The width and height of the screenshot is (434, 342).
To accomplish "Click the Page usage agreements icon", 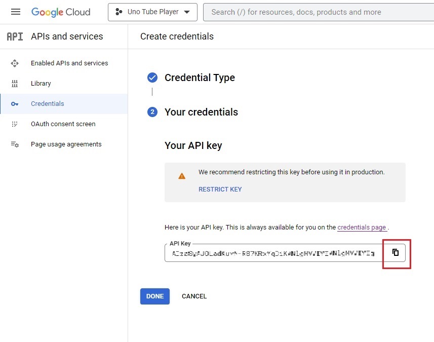I will click(15, 144).
